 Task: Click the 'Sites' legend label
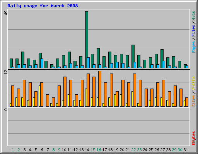coord(193,101)
